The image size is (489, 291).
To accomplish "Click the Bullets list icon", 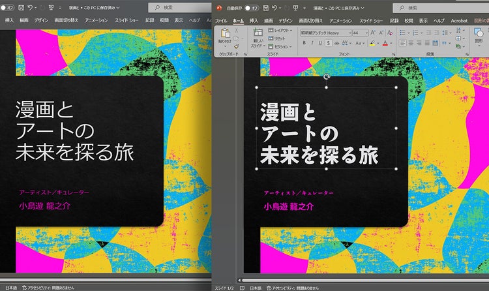I will (403, 33).
